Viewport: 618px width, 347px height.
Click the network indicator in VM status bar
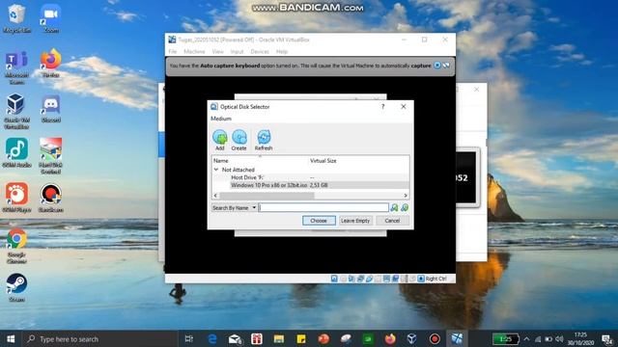(x=360, y=279)
